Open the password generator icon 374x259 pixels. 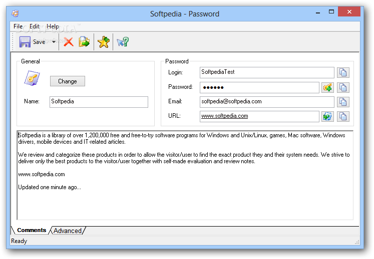click(327, 87)
